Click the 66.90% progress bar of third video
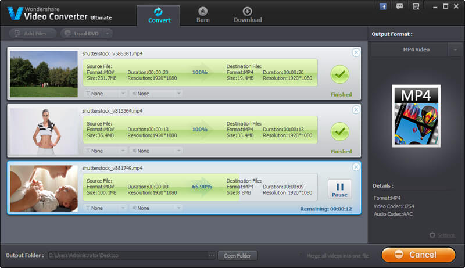465x268 pixels. pos(201,187)
